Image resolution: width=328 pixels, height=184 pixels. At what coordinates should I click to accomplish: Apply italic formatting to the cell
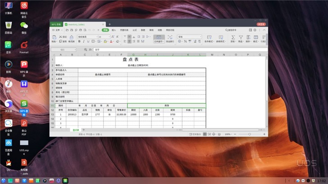(84, 41)
